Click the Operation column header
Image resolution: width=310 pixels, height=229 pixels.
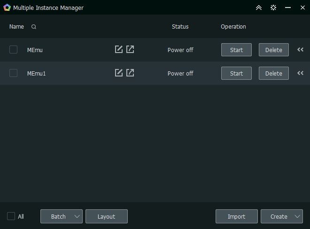[233, 27]
